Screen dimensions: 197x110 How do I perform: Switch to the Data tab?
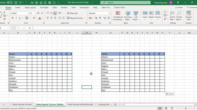click(x=54, y=7)
